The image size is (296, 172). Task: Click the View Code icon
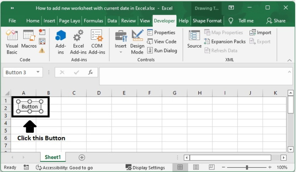[150, 42]
